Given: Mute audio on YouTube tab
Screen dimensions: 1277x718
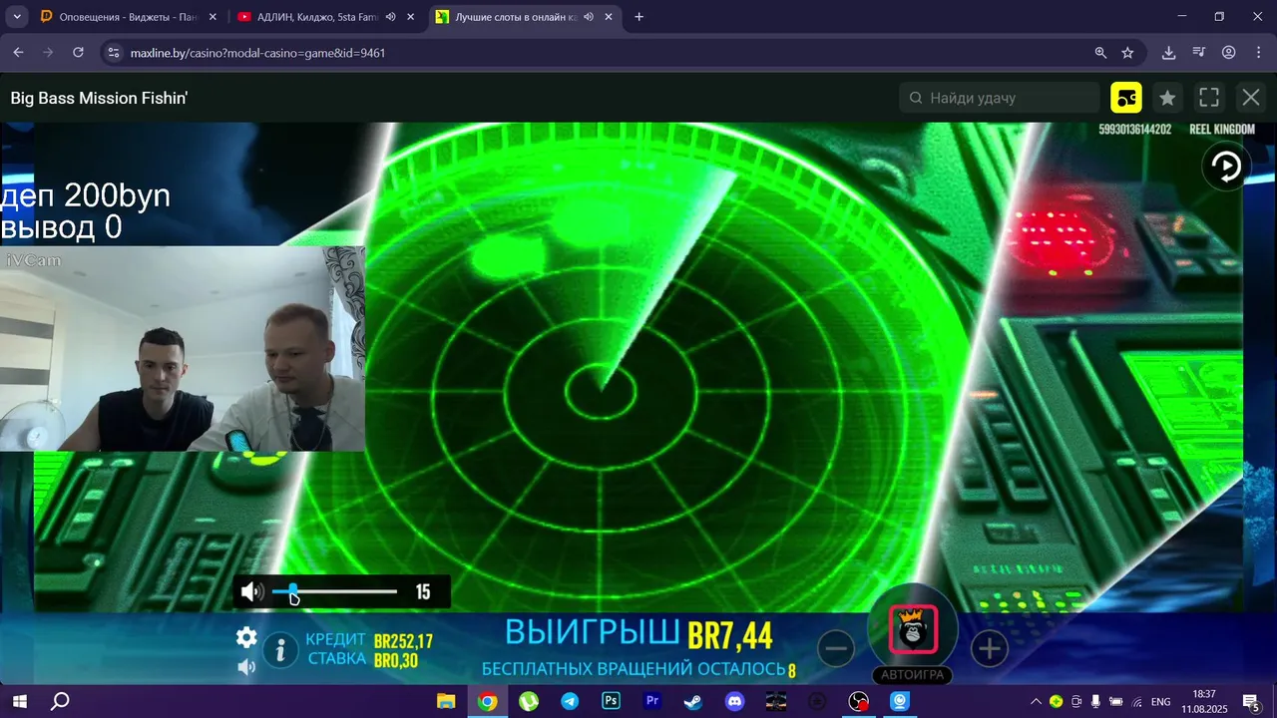Looking at the screenshot, I should (390, 17).
